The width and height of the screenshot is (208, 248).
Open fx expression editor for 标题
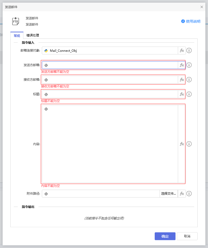coord(182,94)
